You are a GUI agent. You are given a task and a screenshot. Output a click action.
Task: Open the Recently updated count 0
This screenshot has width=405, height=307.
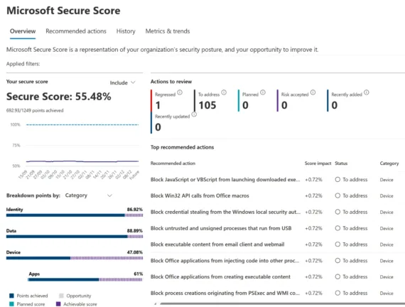(158, 127)
